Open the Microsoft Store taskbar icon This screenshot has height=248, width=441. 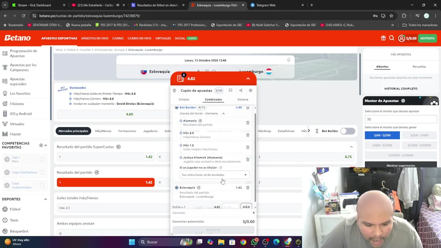coord(232,242)
